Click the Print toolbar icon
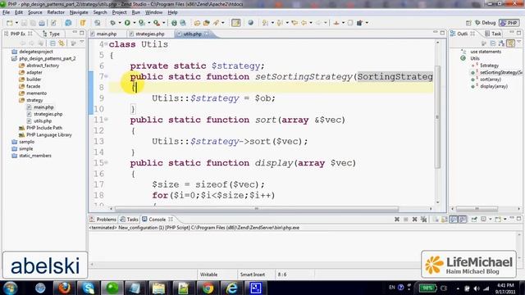 (x=42, y=23)
